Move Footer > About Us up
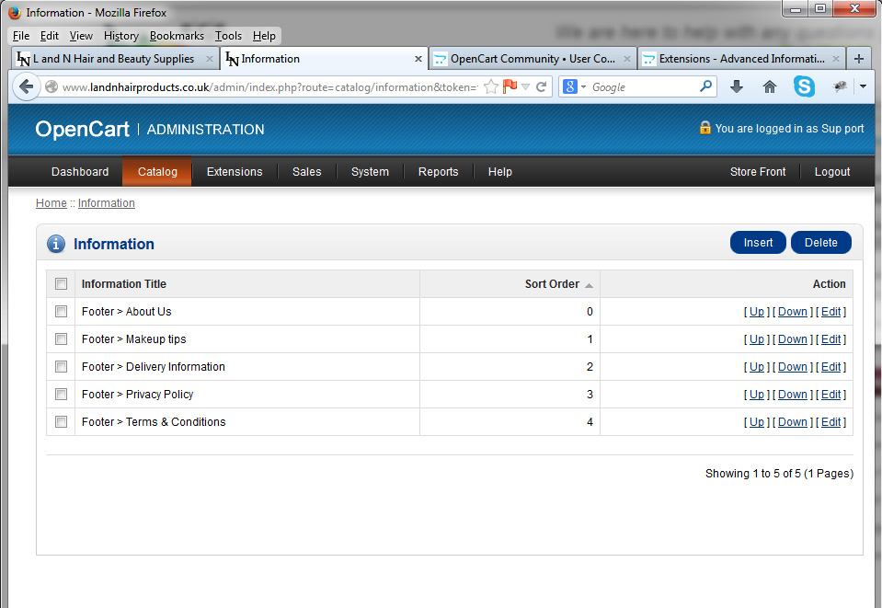 (x=757, y=312)
